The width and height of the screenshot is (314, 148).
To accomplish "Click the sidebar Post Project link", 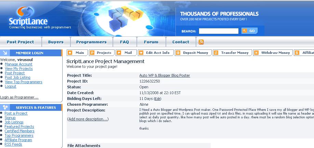I will point(15,73).
